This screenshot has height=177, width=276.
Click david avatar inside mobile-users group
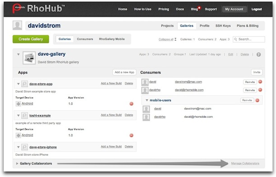coord(146,109)
